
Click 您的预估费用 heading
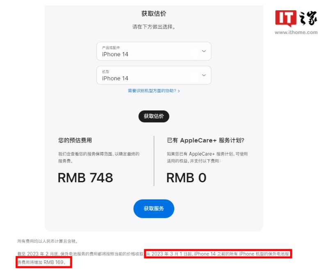pyautogui.click(x=75, y=140)
